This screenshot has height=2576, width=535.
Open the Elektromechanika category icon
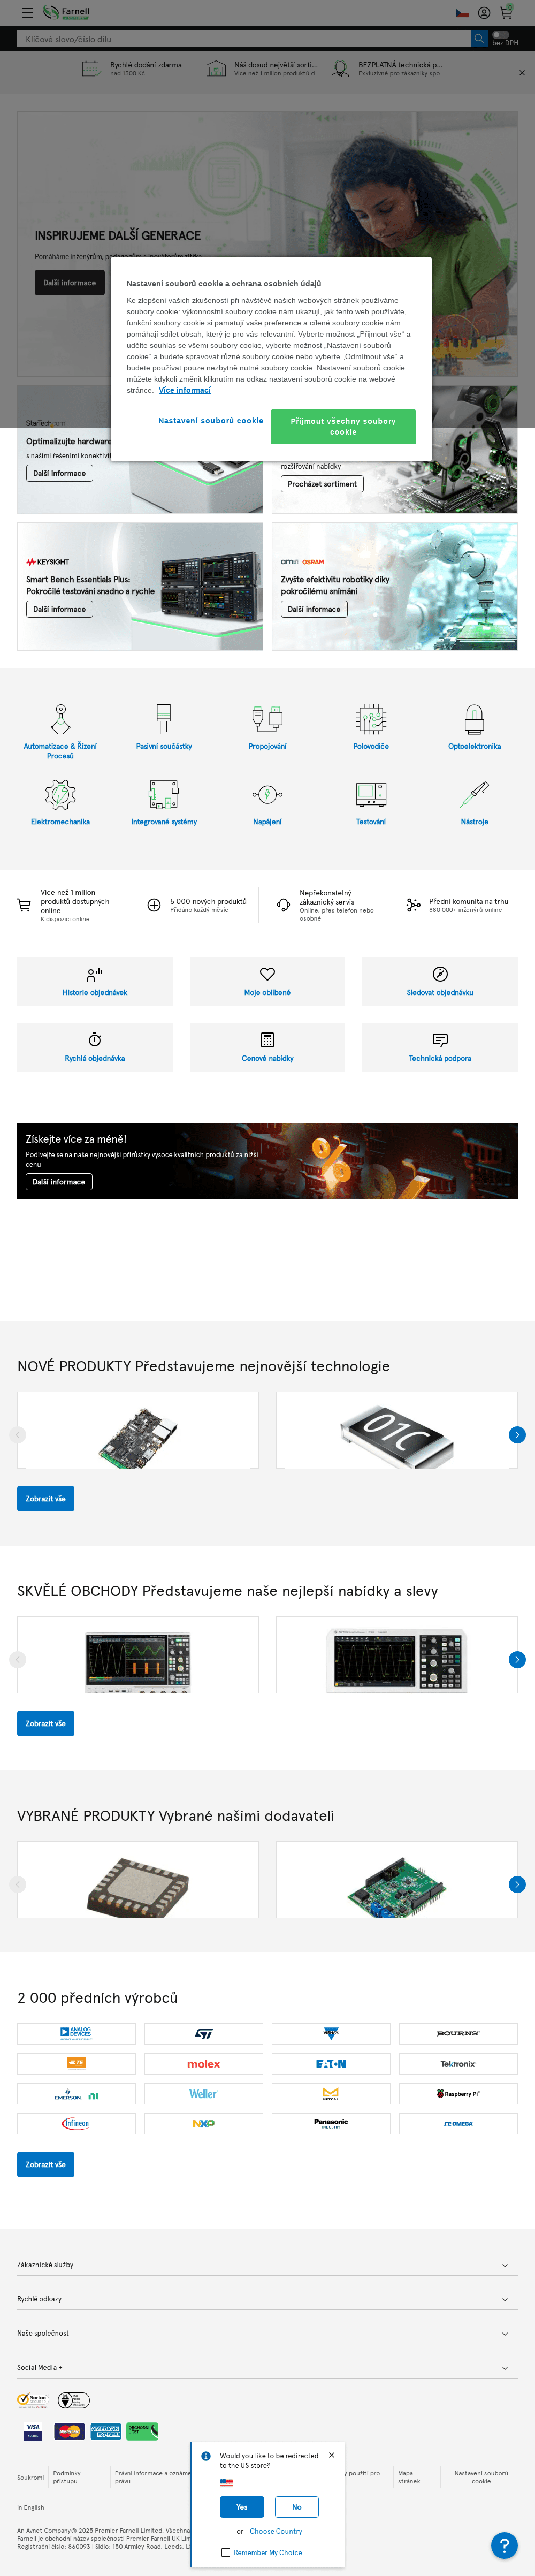point(60,795)
